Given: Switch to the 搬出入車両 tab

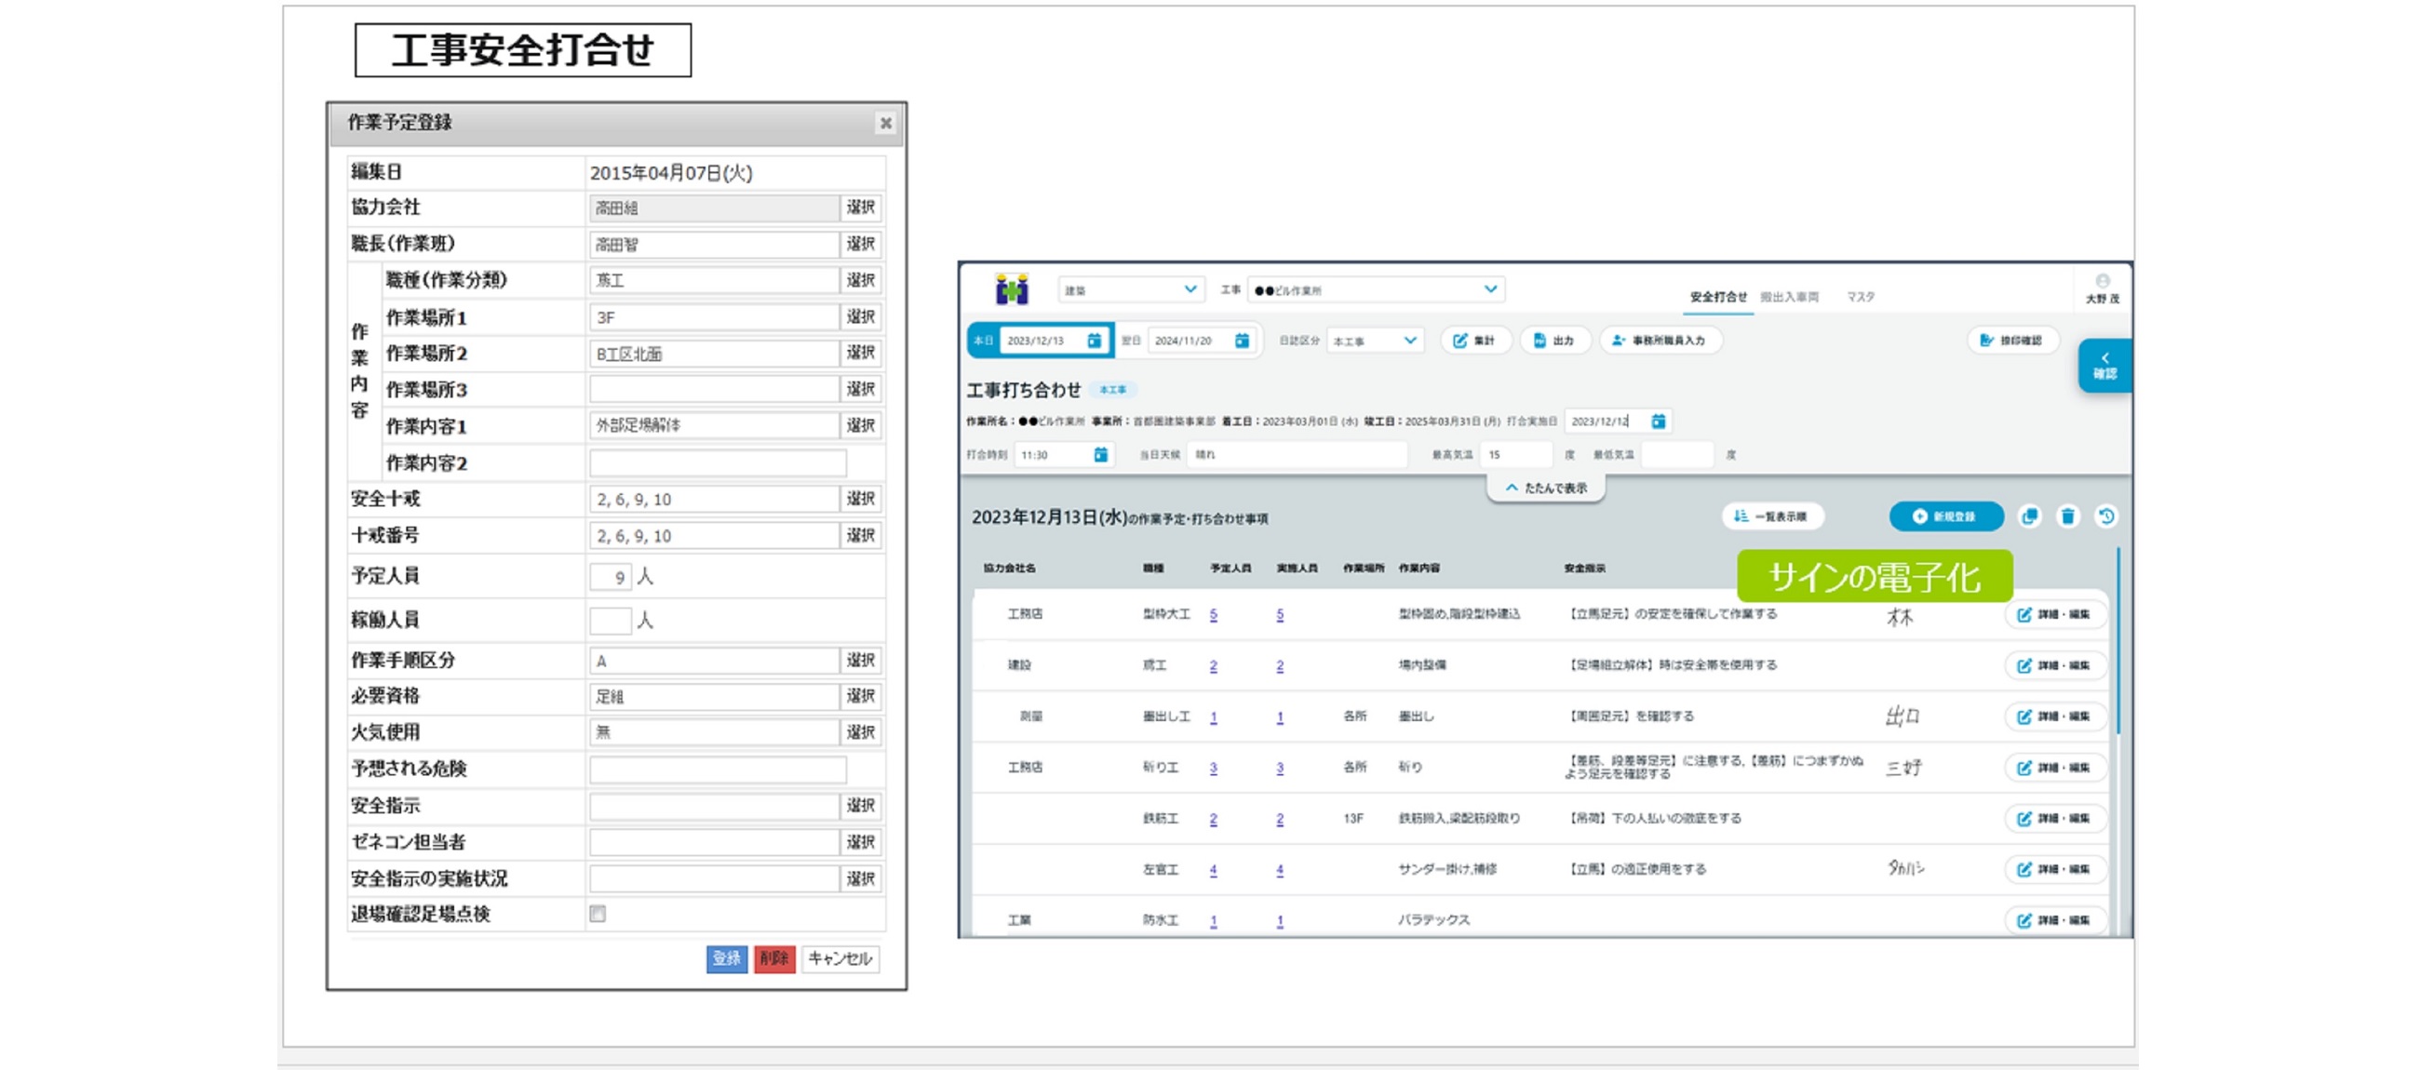Looking at the screenshot, I should click(1789, 297).
